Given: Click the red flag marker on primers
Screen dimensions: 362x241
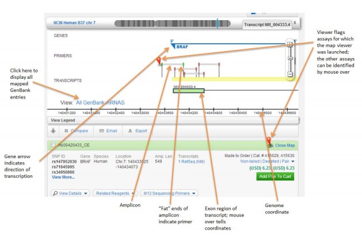Looking at the screenshot, I should click(x=159, y=61).
